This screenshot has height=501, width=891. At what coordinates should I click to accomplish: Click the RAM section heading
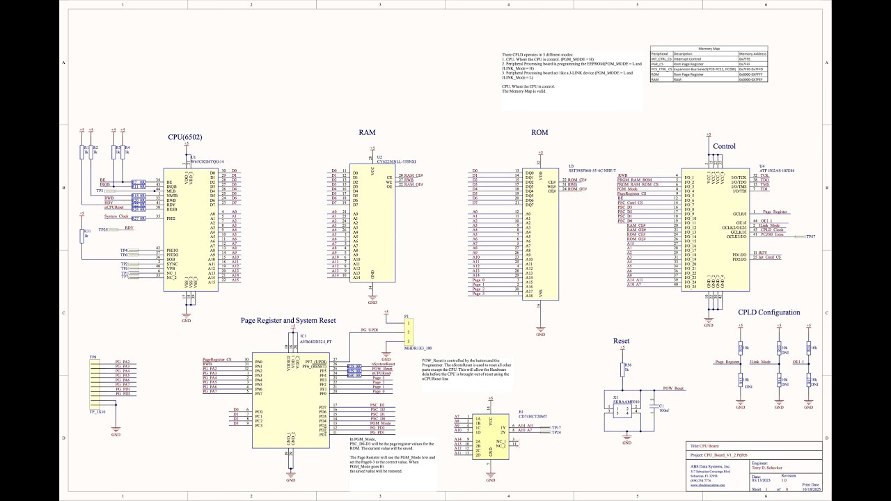(367, 132)
